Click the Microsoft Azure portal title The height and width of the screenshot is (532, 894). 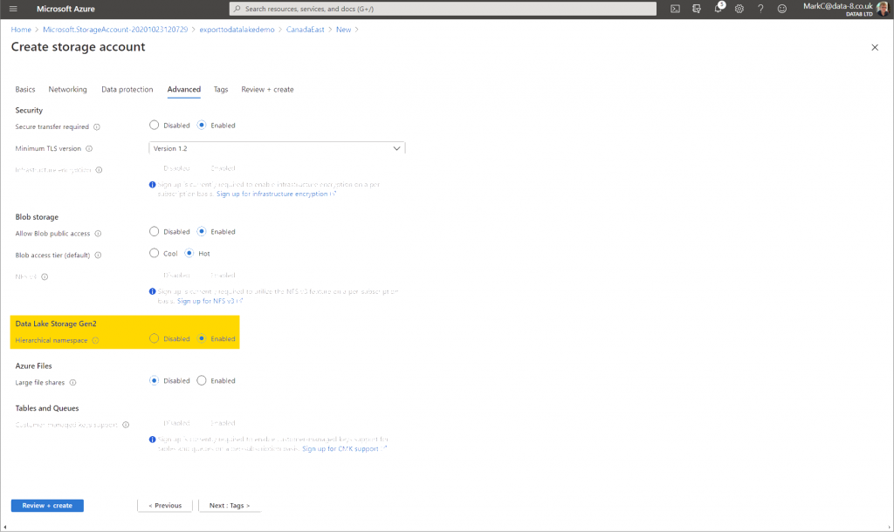(x=65, y=9)
